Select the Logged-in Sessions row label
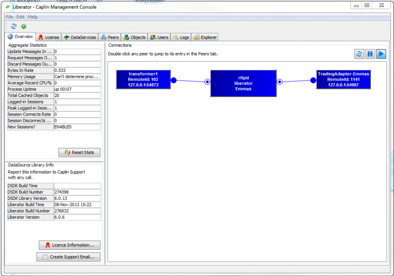This screenshot has width=394, height=276. (x=31, y=102)
